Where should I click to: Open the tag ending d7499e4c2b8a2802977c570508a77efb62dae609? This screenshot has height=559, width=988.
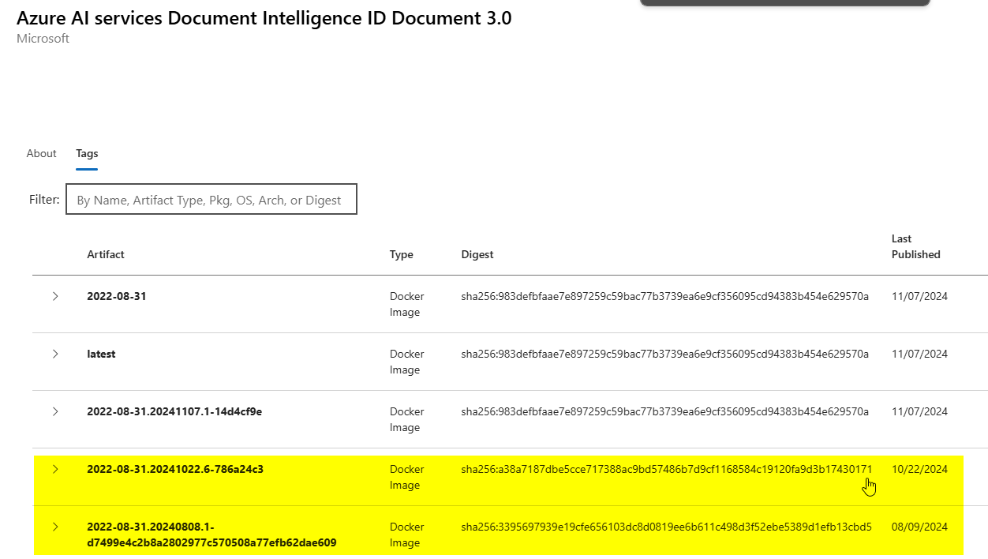[x=212, y=535]
